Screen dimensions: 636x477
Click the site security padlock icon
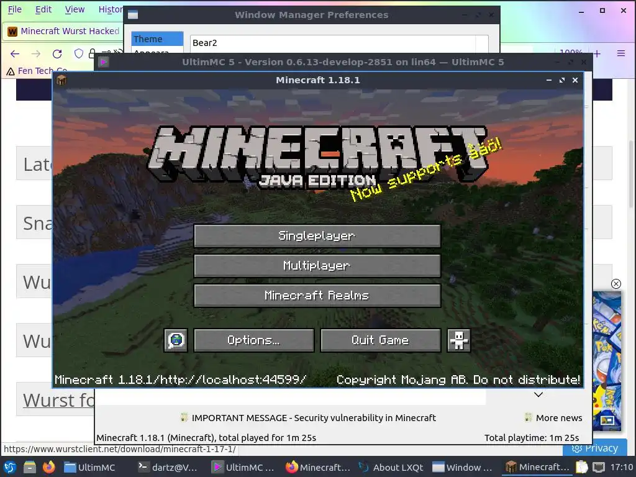pos(92,53)
